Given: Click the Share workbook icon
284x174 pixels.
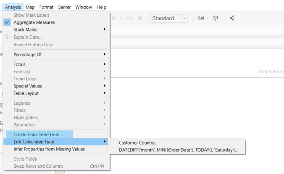Looking at the screenshot, I should coord(232,18).
